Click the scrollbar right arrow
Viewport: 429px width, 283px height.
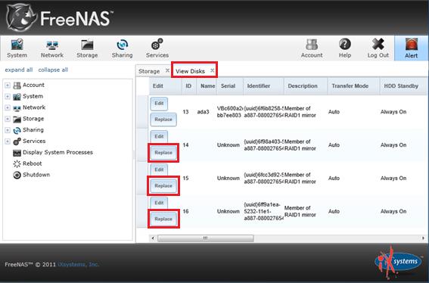[423, 238]
